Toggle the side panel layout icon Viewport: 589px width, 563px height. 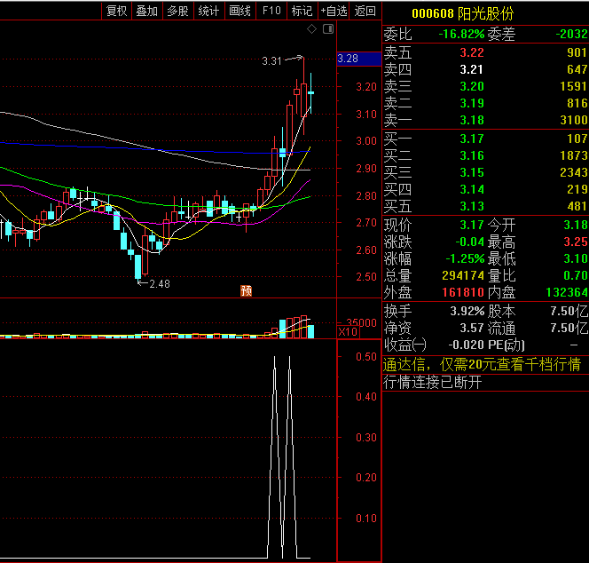click(x=328, y=29)
